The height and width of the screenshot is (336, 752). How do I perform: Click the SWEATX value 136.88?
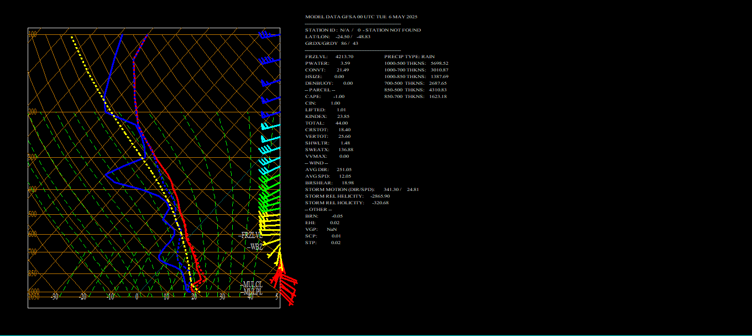pyautogui.click(x=346, y=149)
